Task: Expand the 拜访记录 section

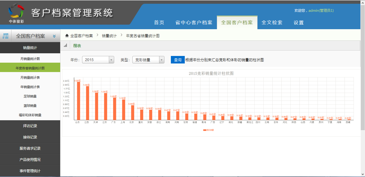Action: tap(30, 126)
